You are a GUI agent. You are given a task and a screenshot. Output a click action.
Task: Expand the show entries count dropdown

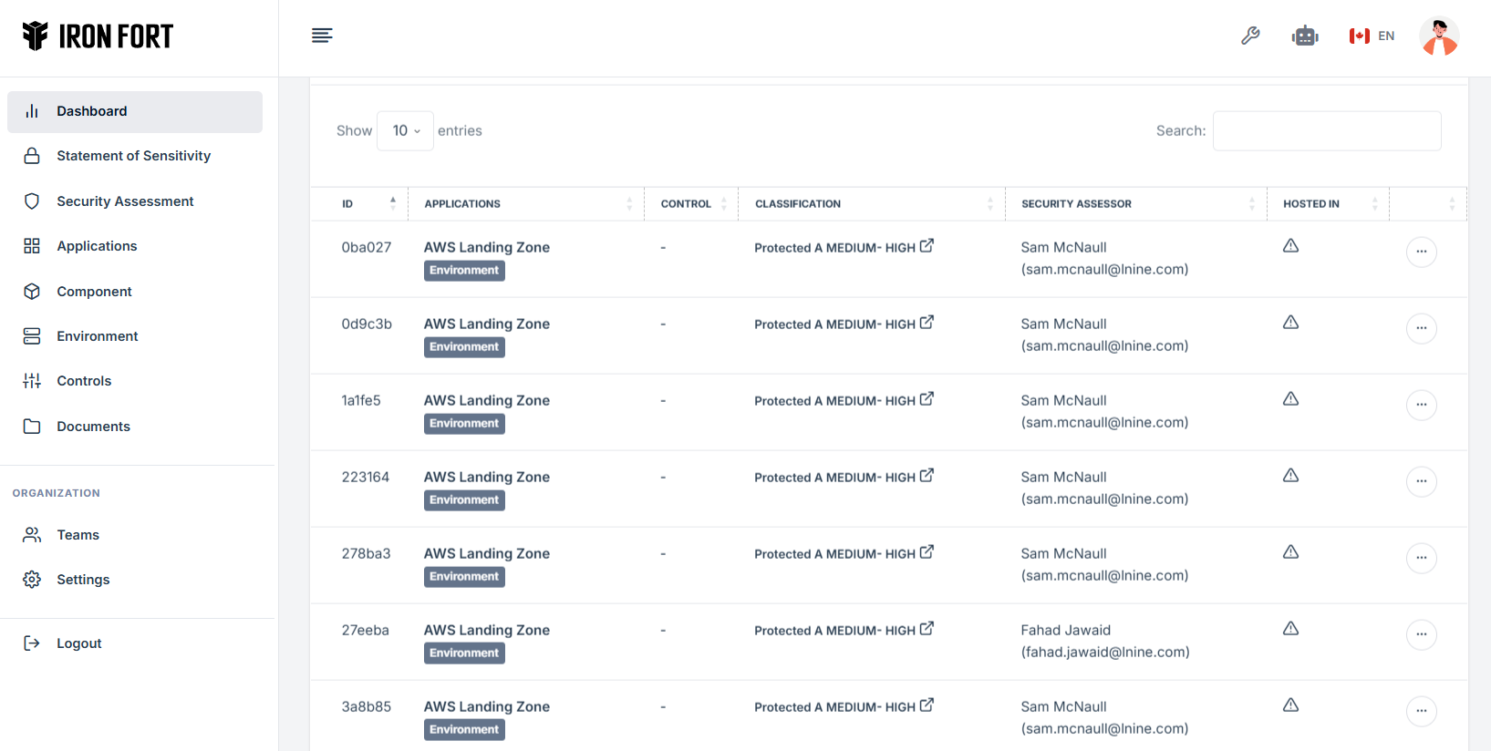(406, 131)
